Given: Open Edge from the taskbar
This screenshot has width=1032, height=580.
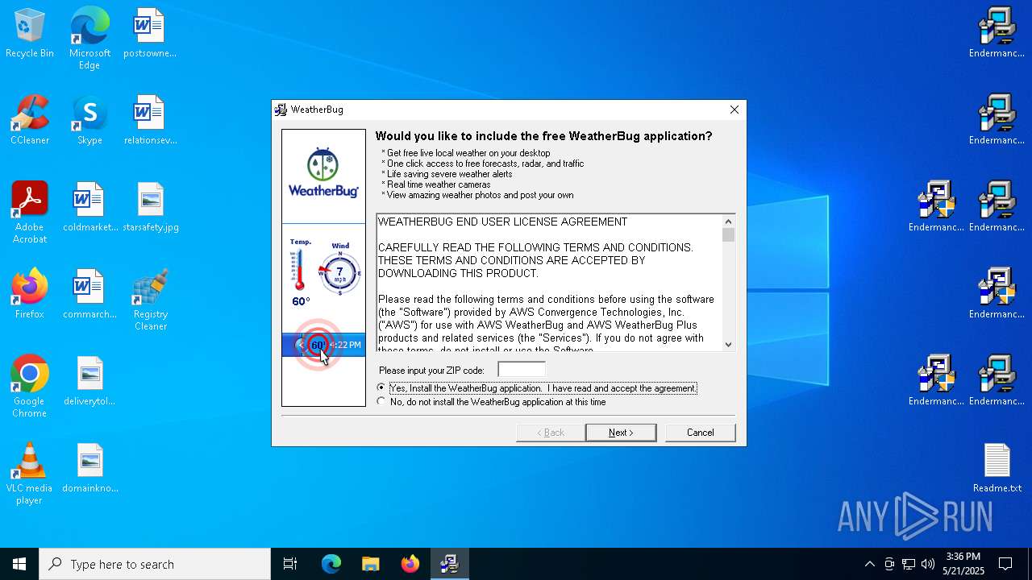Looking at the screenshot, I should [331, 564].
